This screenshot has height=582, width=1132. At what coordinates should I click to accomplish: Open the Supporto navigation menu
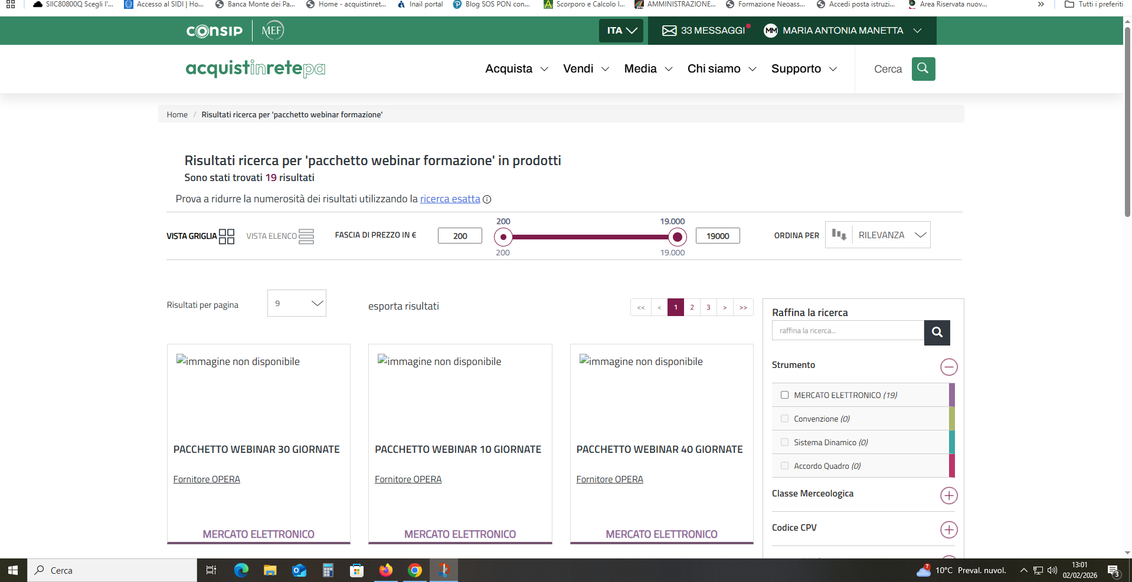click(x=804, y=69)
